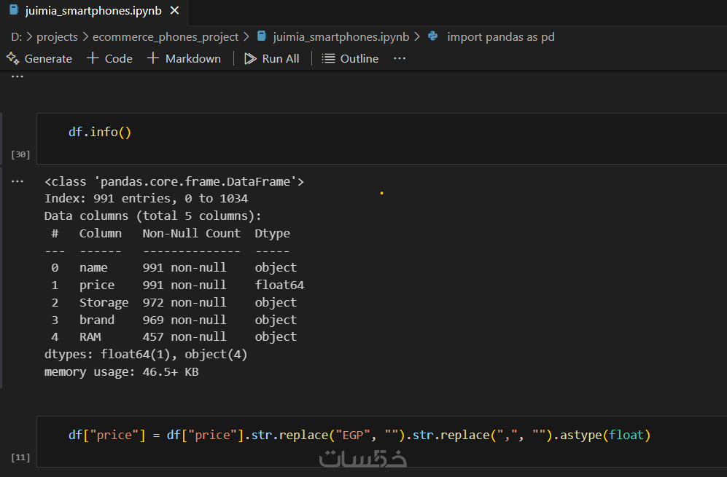This screenshot has height=477, width=727.
Task: Click the execution count [11] label
Action: 20,457
